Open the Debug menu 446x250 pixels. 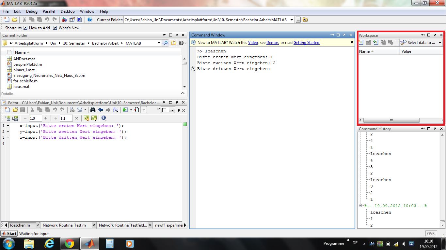[x=32, y=11]
